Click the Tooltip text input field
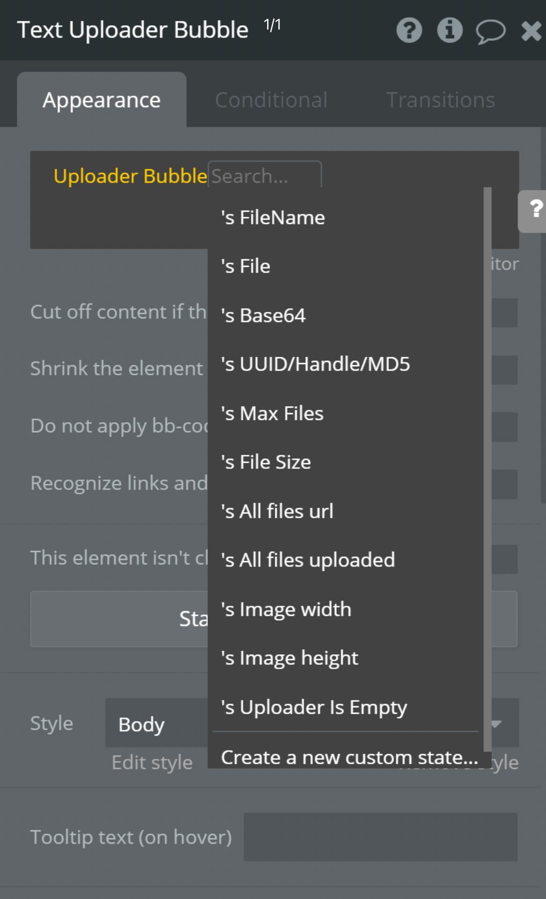The image size is (546, 899). click(380, 837)
